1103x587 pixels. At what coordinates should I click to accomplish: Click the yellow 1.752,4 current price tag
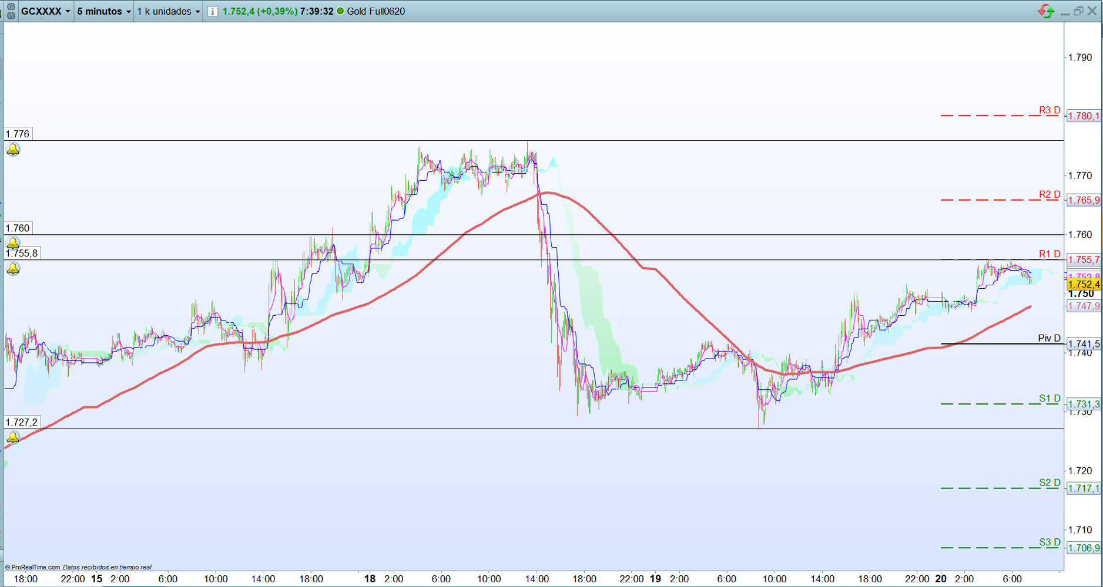click(1084, 285)
